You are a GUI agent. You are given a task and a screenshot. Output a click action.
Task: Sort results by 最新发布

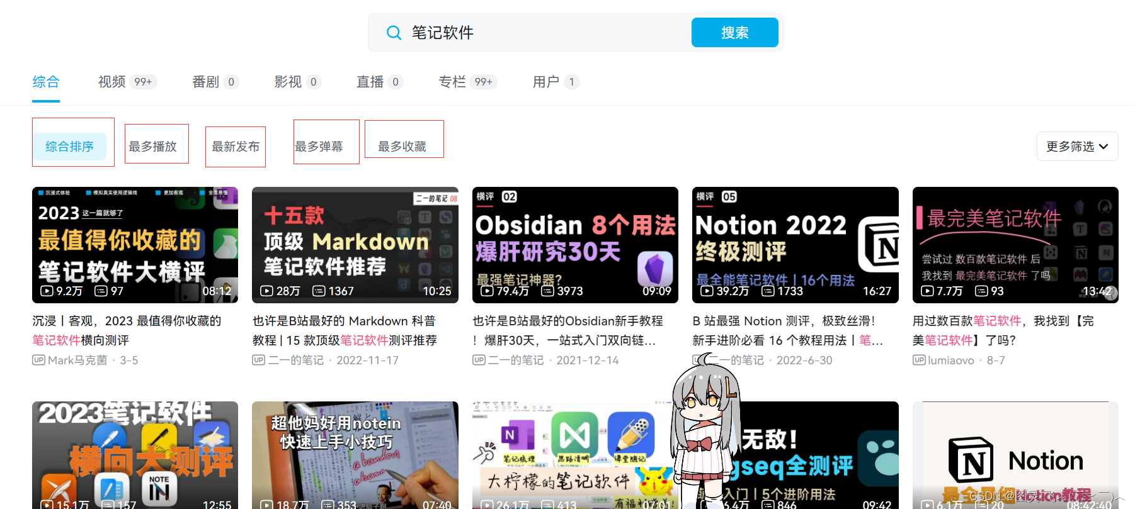point(236,147)
